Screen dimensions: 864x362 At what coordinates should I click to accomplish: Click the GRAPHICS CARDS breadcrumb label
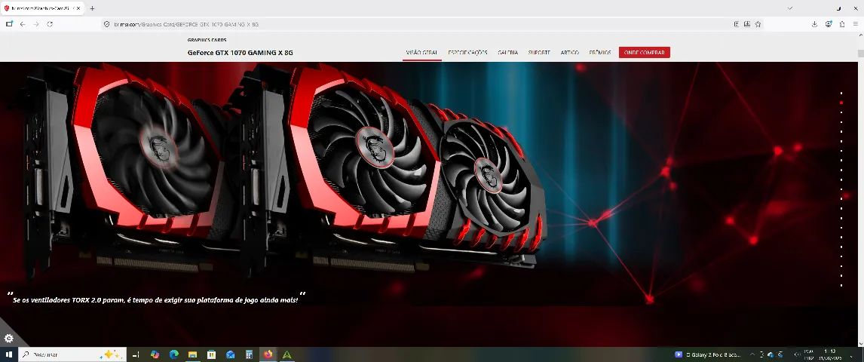[207, 40]
